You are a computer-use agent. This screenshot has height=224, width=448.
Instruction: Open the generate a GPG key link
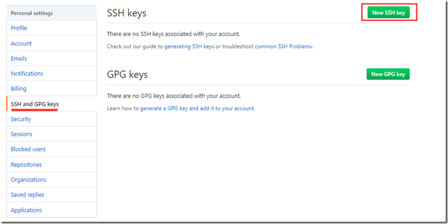pos(197,109)
